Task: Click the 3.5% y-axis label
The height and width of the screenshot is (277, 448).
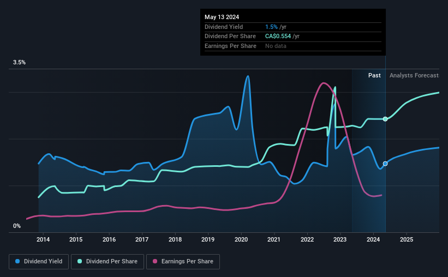Action: point(19,63)
